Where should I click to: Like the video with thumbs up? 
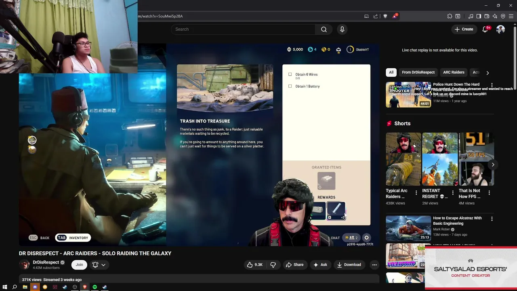(x=254, y=265)
